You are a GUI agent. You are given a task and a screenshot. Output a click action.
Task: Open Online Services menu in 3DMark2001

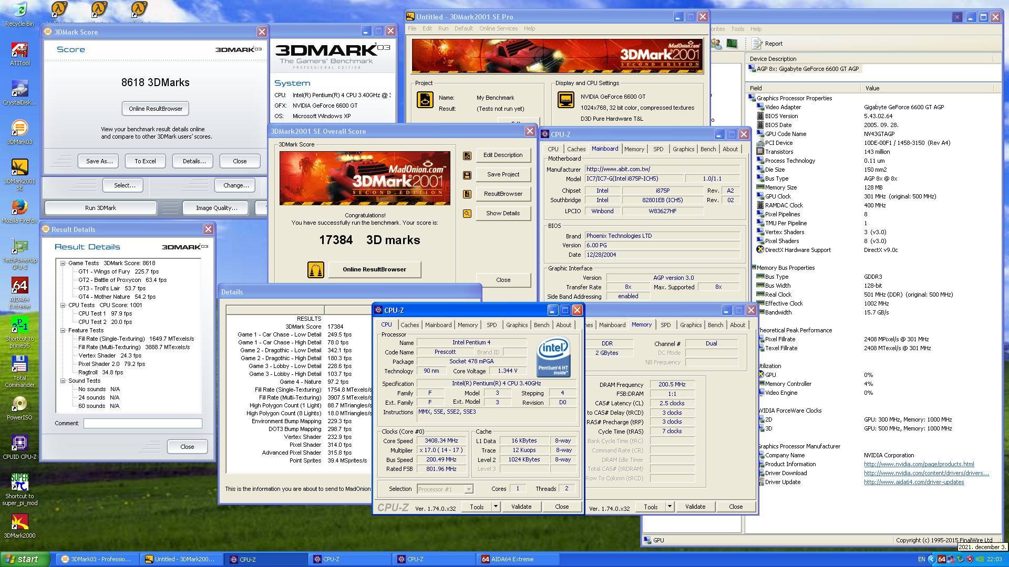pyautogui.click(x=498, y=28)
